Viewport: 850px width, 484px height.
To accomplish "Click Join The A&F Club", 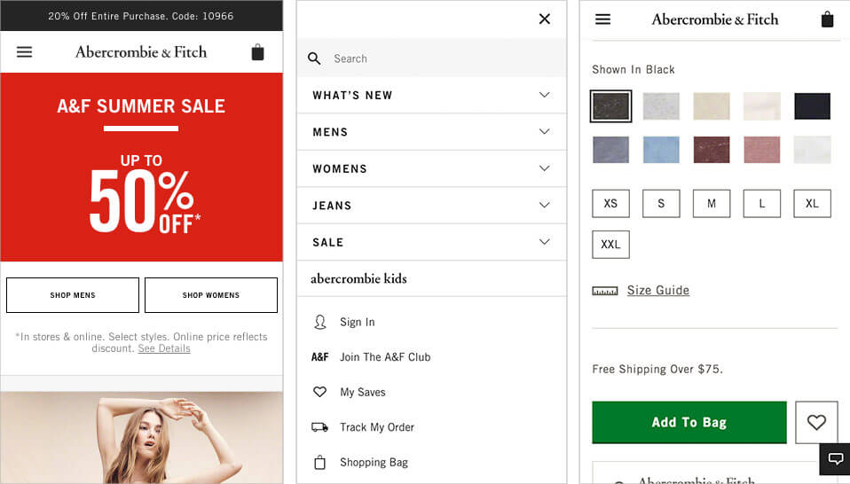I will (x=385, y=357).
